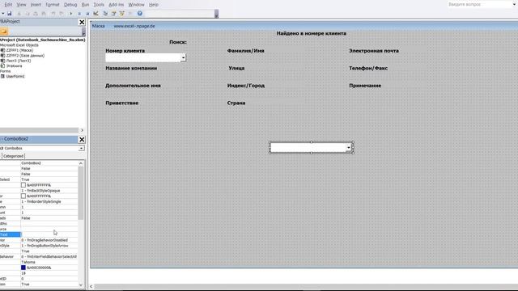Image resolution: width=518 pixels, height=291 pixels.
Task: Click the BorderColor white color swatch
Action: point(23,196)
